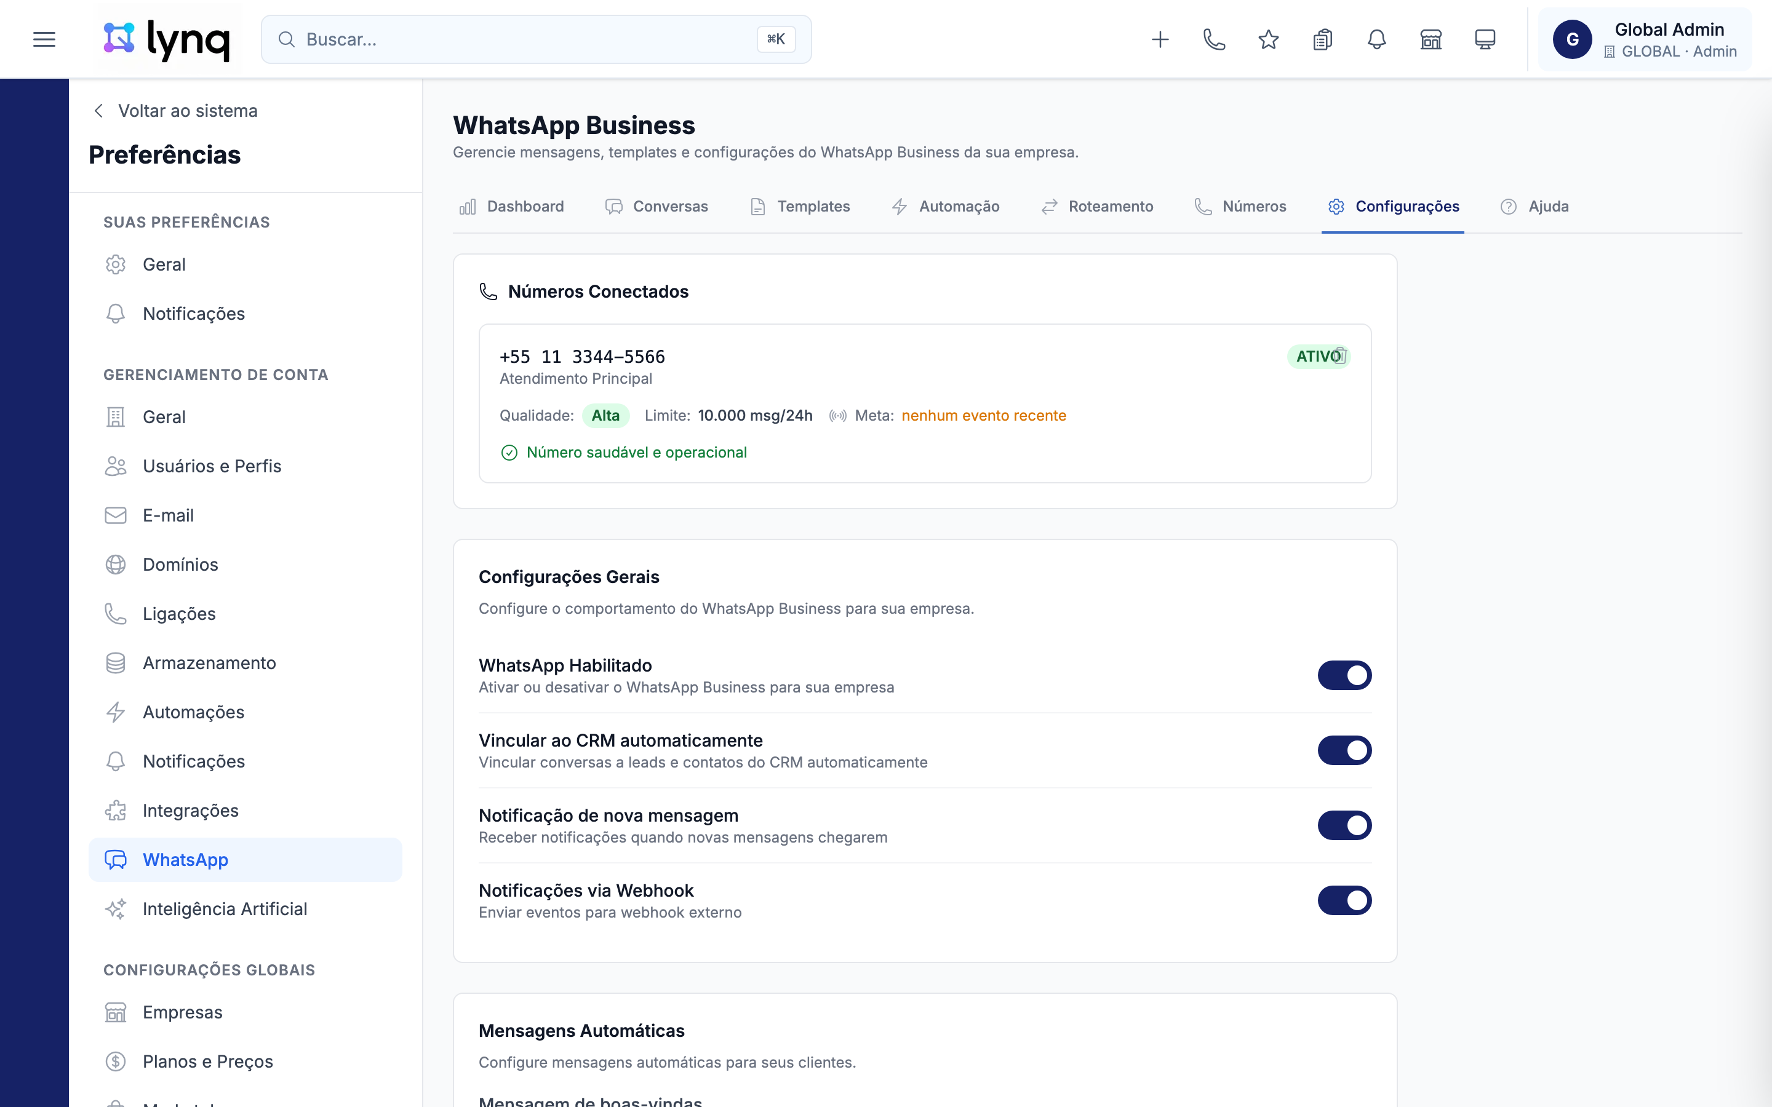
Task: Click the monitor screen icon in header
Action: coord(1485,39)
